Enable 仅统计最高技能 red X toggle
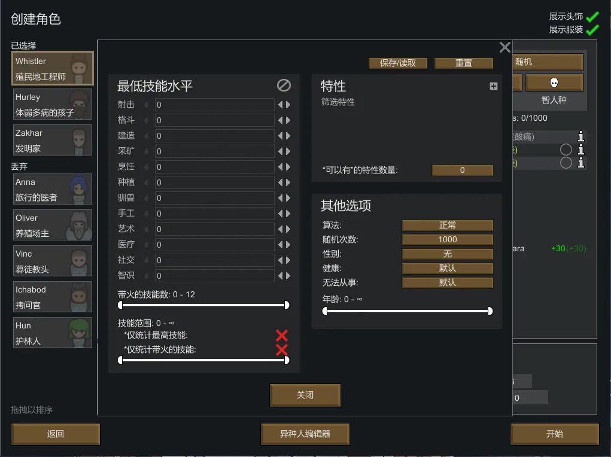The width and height of the screenshot is (611, 457). point(282,336)
